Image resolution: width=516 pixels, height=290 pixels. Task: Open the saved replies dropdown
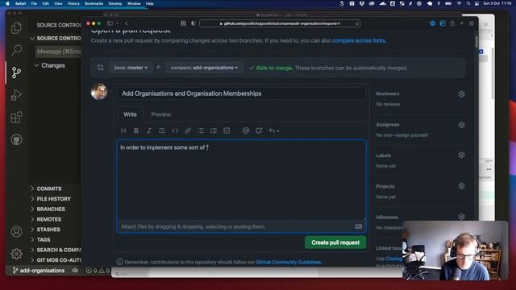274,130
